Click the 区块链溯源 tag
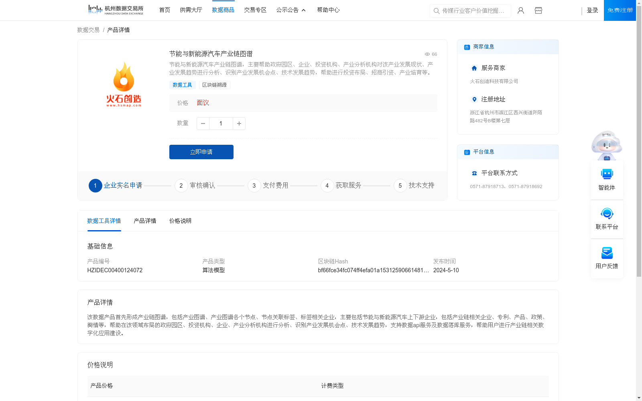This screenshot has width=642, height=401. pos(214,85)
